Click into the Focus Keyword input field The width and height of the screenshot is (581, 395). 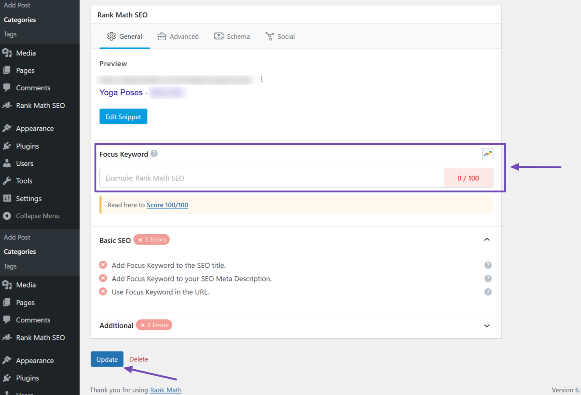pyautogui.click(x=272, y=178)
